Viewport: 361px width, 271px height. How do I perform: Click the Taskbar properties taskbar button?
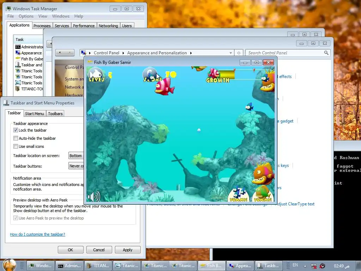coord(269,266)
